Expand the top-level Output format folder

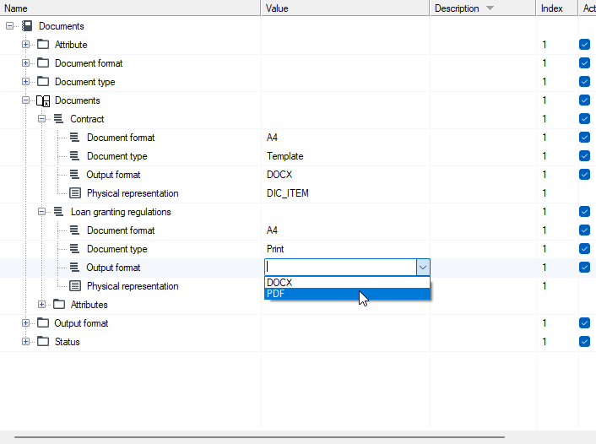click(x=25, y=322)
